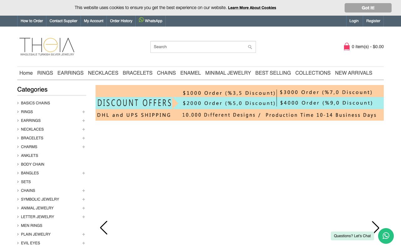Click the Login link
The height and width of the screenshot is (250, 401).
click(x=354, y=21)
